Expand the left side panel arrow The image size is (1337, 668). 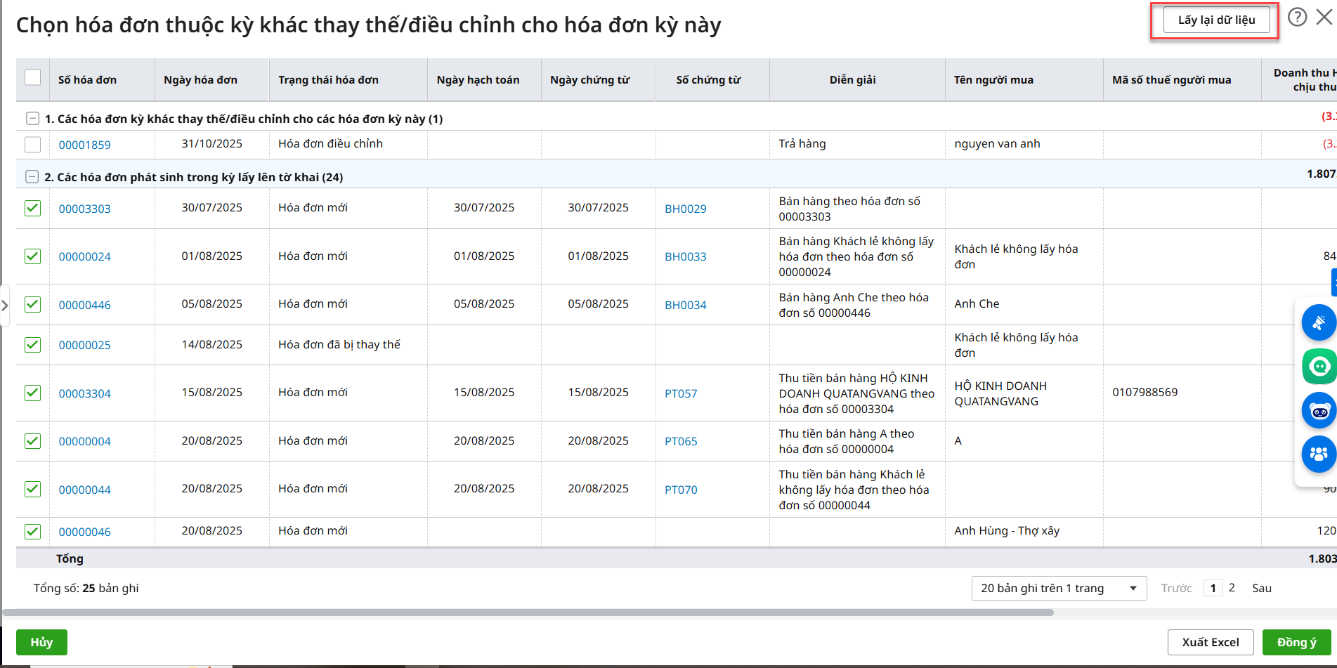(x=5, y=306)
